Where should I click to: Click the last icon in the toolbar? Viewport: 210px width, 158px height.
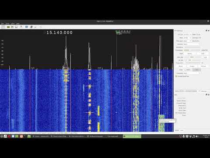point(41,27)
